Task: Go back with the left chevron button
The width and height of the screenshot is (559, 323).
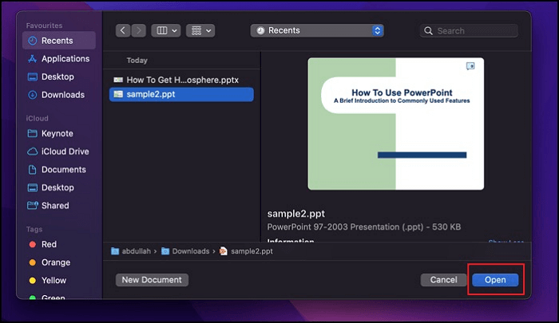Action: pyautogui.click(x=123, y=30)
